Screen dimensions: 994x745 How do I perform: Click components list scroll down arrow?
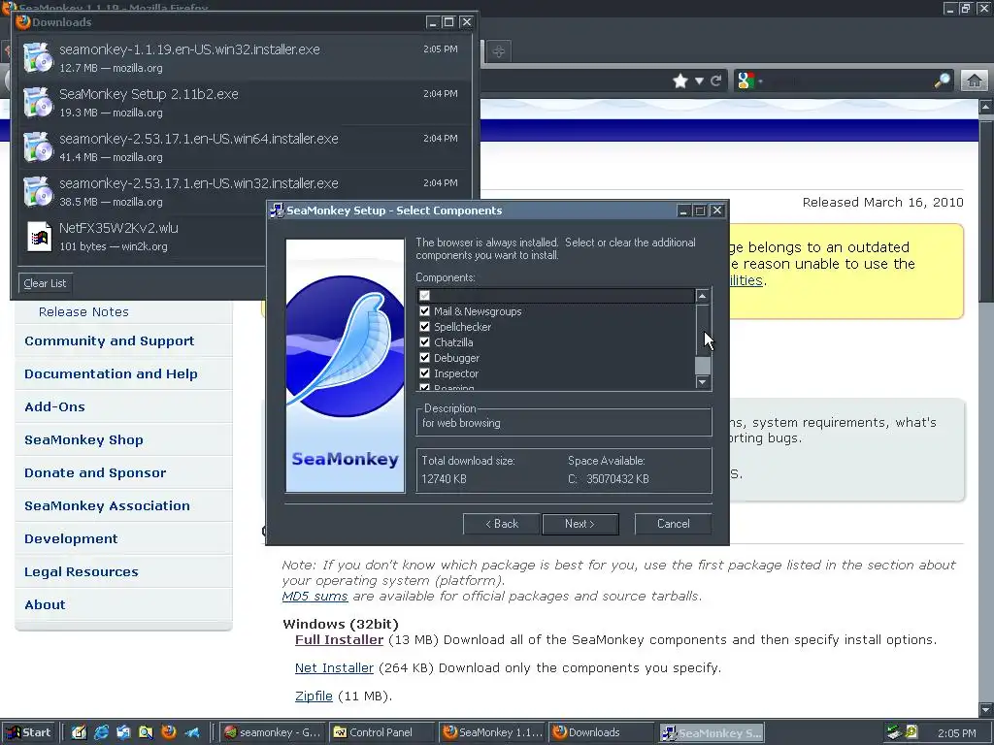[703, 382]
